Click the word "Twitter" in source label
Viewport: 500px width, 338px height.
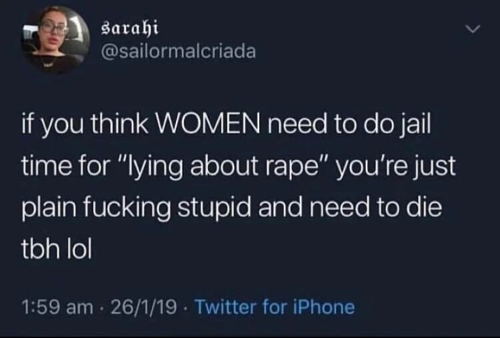coord(226,307)
